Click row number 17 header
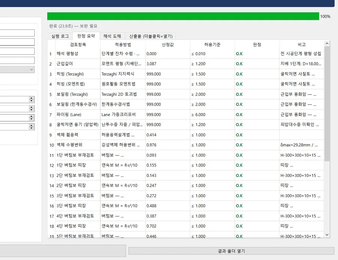Screen dimensions: 338x260 (x=51, y=216)
